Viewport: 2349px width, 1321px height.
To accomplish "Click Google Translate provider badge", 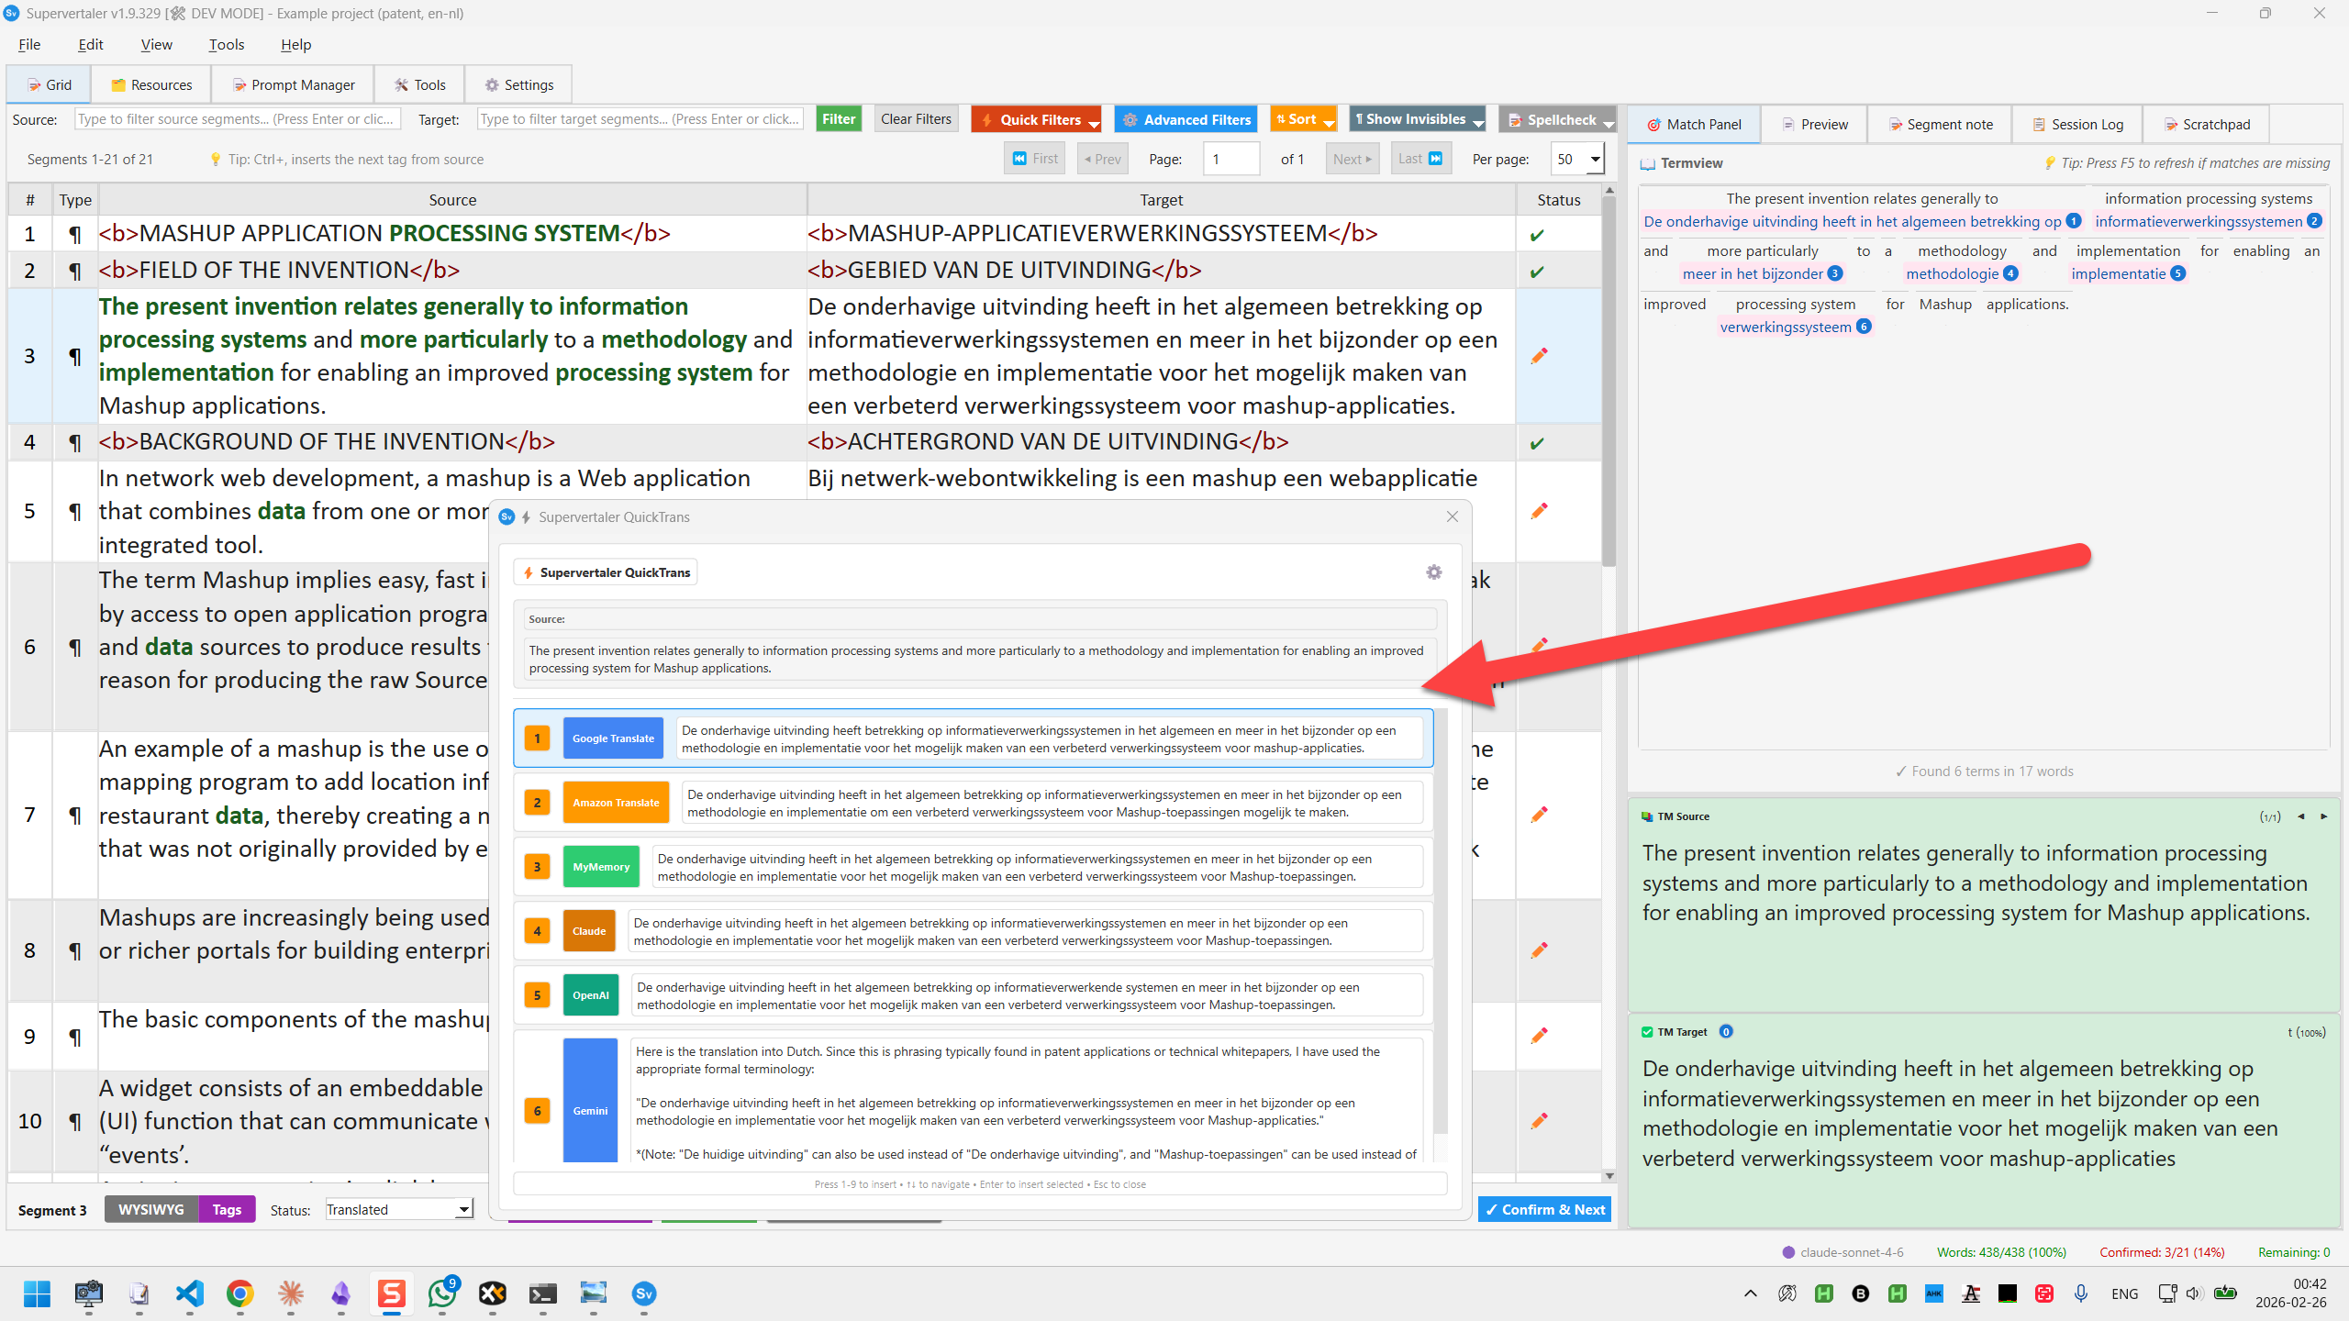I will [x=613, y=738].
